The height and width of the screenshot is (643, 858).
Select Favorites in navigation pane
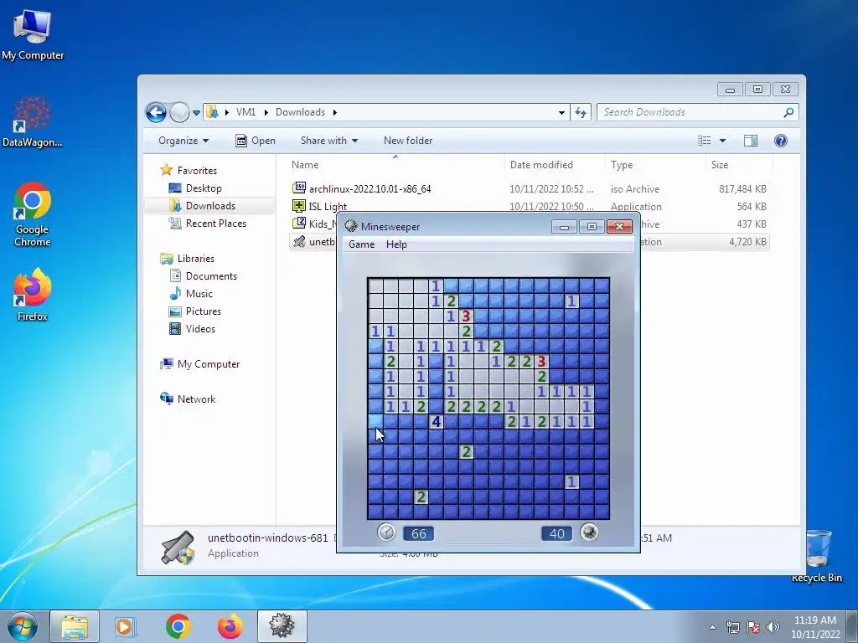(197, 171)
